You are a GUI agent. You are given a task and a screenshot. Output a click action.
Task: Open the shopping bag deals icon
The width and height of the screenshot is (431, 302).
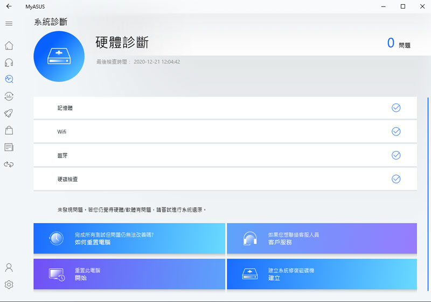pos(9,130)
